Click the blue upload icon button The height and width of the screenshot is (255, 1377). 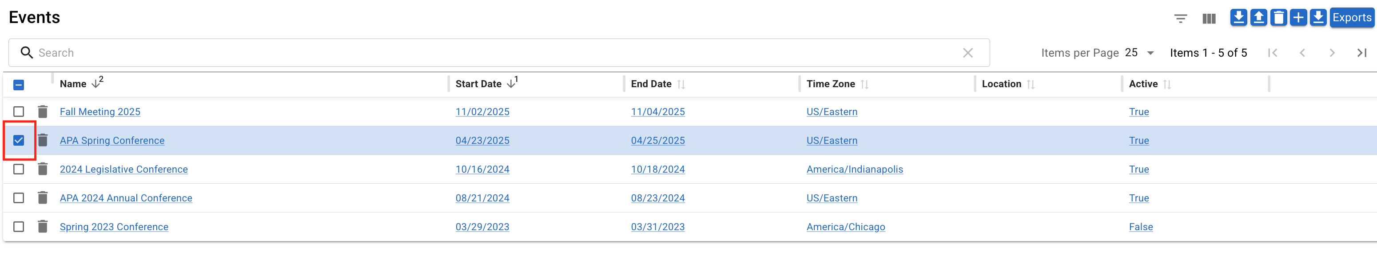tap(1258, 18)
